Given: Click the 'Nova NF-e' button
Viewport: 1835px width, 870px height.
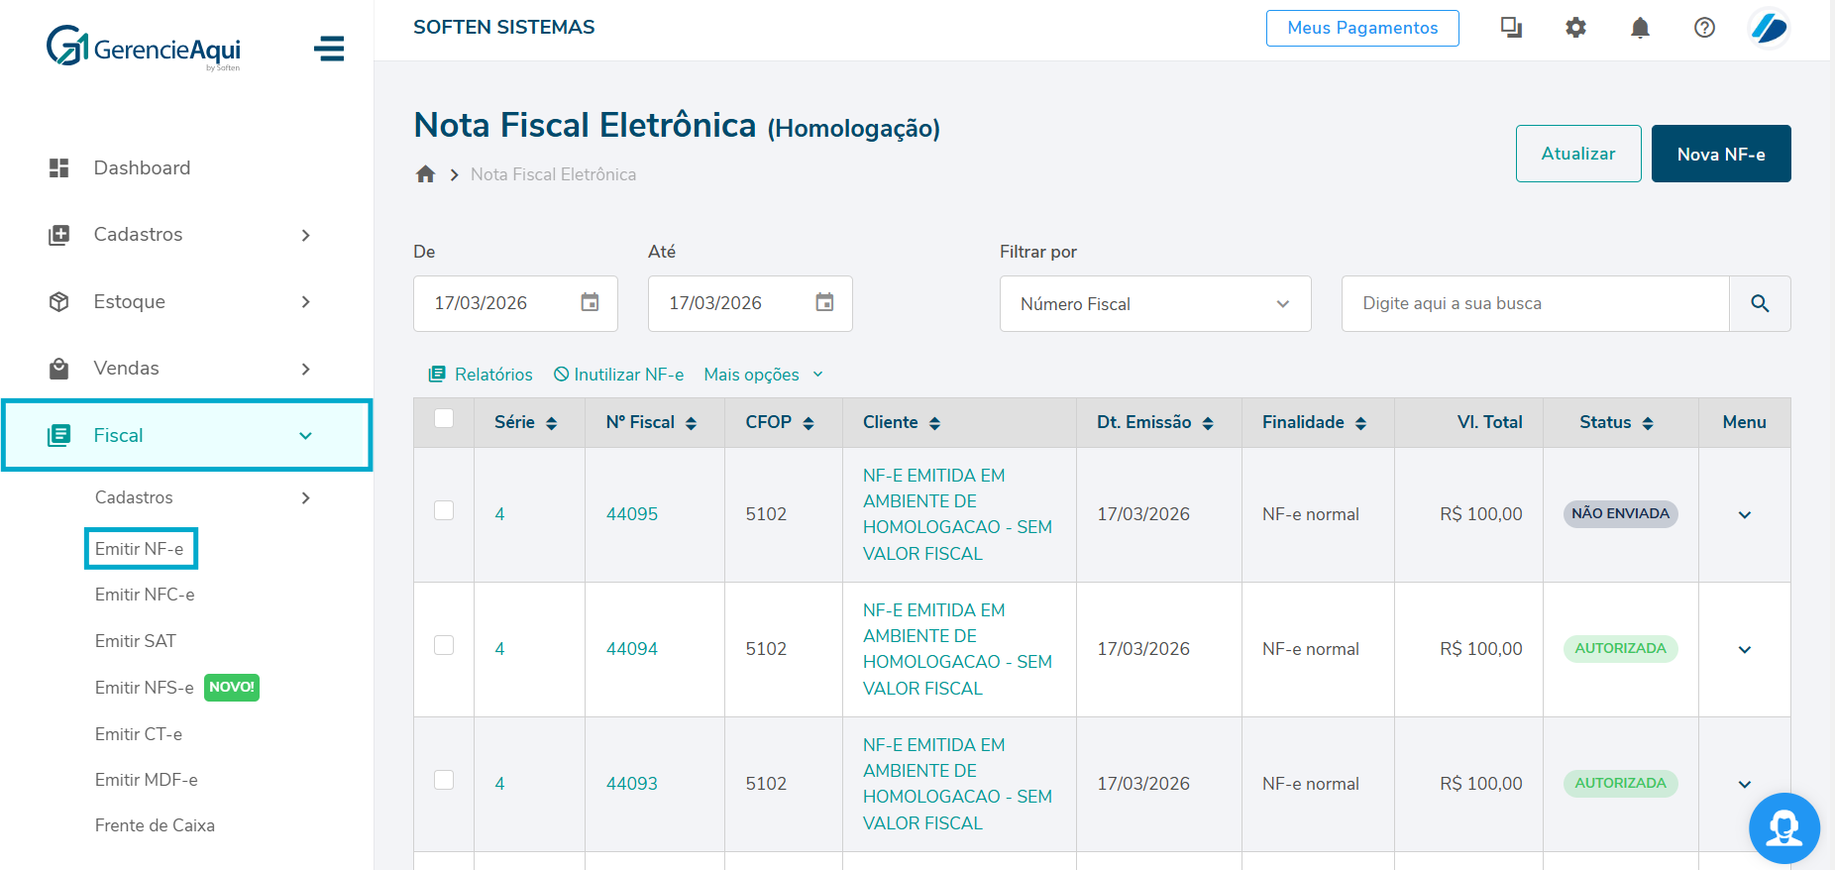Looking at the screenshot, I should (1720, 154).
